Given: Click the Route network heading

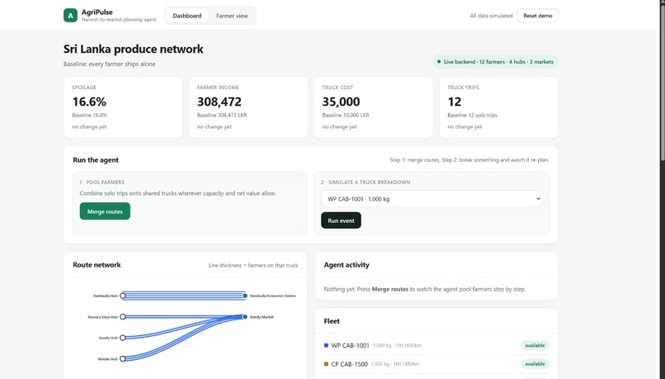Looking at the screenshot, I should 97,265.
